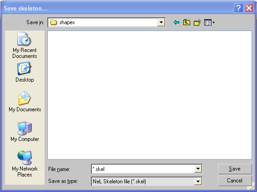Open the Save as type dropdown

coord(198,182)
